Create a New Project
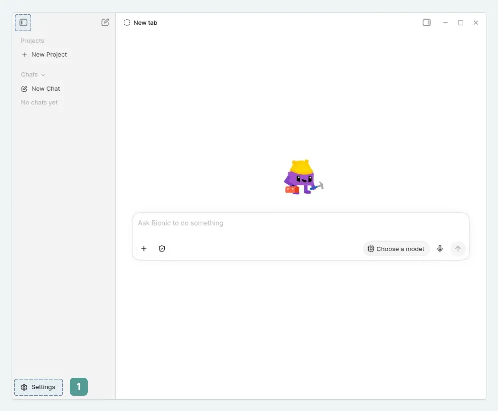 coord(44,55)
